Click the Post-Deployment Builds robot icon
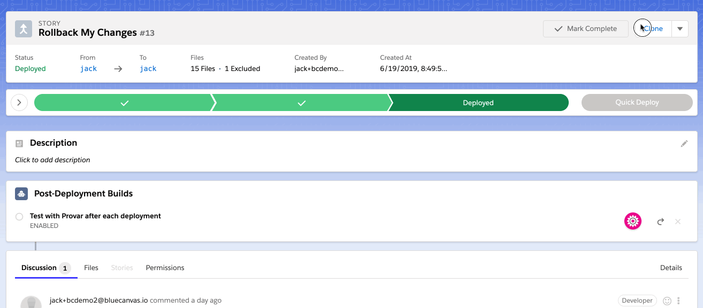703x308 pixels. click(21, 194)
